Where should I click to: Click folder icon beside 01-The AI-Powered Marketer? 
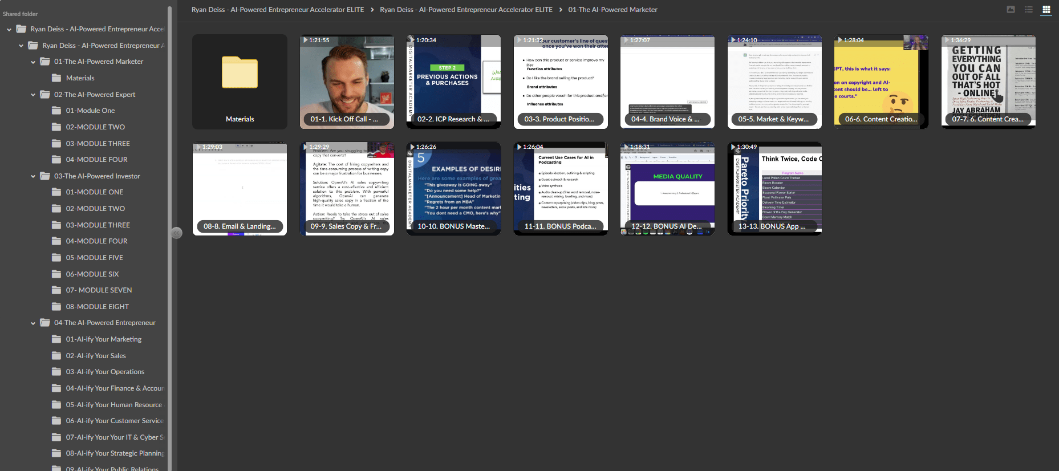(x=45, y=62)
